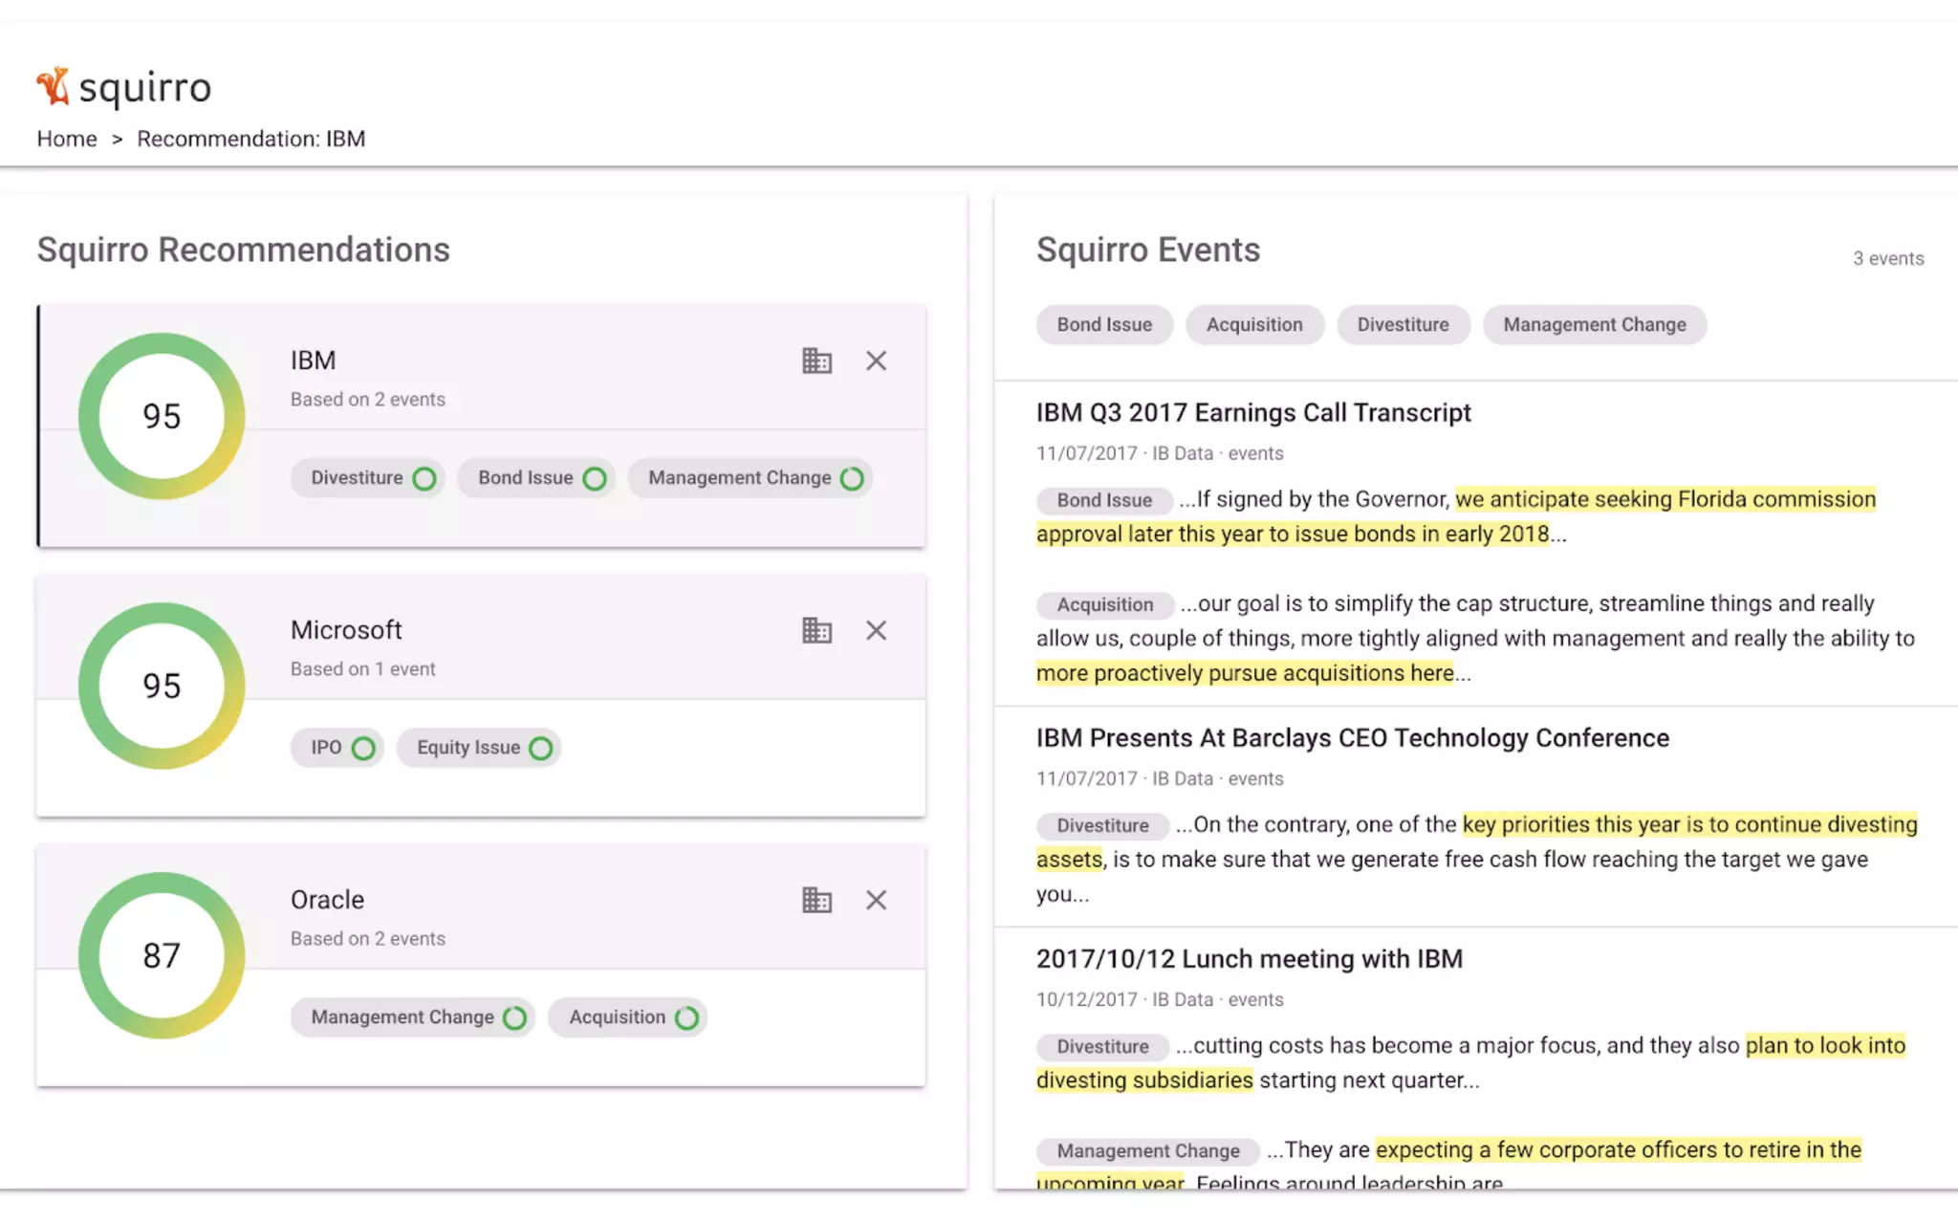Toggle the IPO tag on Microsoft card
Screen dimensions: 1958x1224
point(339,748)
